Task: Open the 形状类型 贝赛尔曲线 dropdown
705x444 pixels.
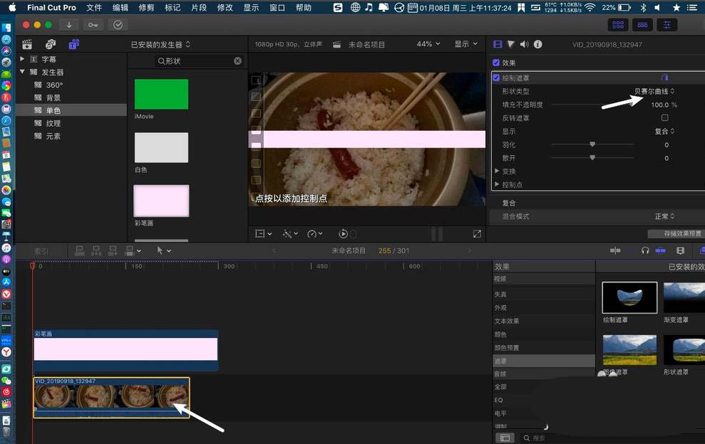Action: 654,91
